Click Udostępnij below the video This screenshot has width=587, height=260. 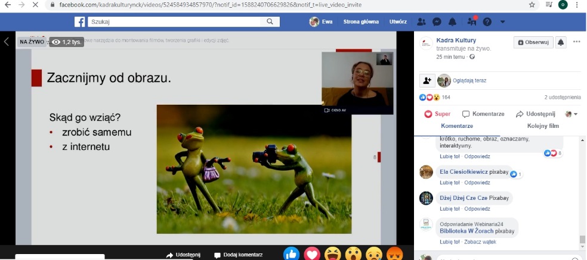click(184, 255)
